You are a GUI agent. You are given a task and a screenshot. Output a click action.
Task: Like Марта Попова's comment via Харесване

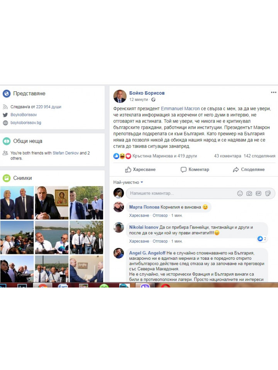(139, 215)
